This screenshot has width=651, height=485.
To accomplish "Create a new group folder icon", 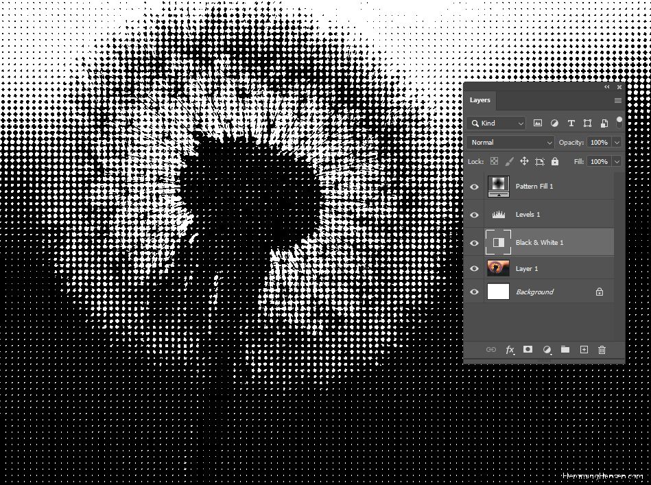I will (565, 349).
